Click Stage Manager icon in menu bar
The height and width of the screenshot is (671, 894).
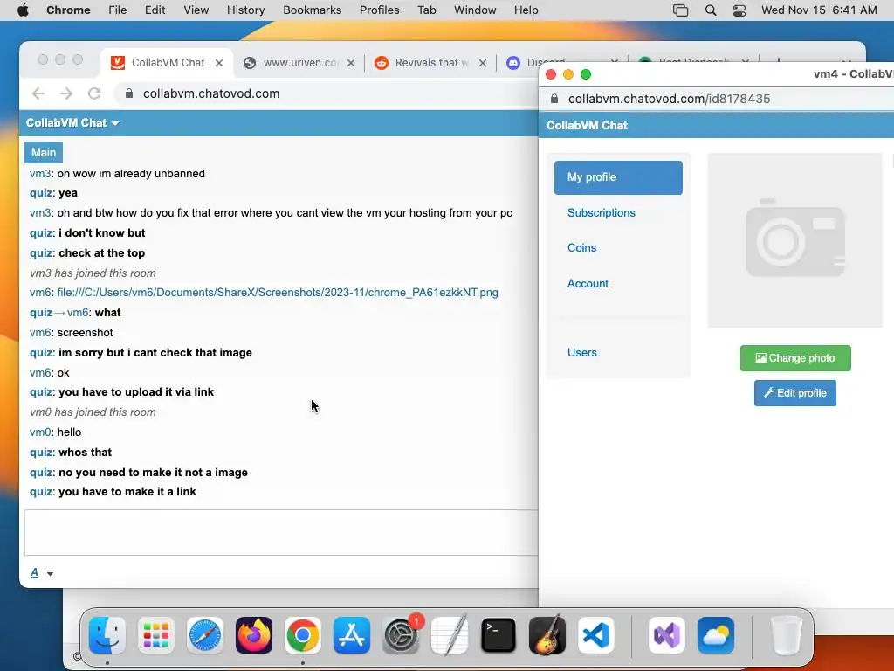pyautogui.click(x=680, y=10)
